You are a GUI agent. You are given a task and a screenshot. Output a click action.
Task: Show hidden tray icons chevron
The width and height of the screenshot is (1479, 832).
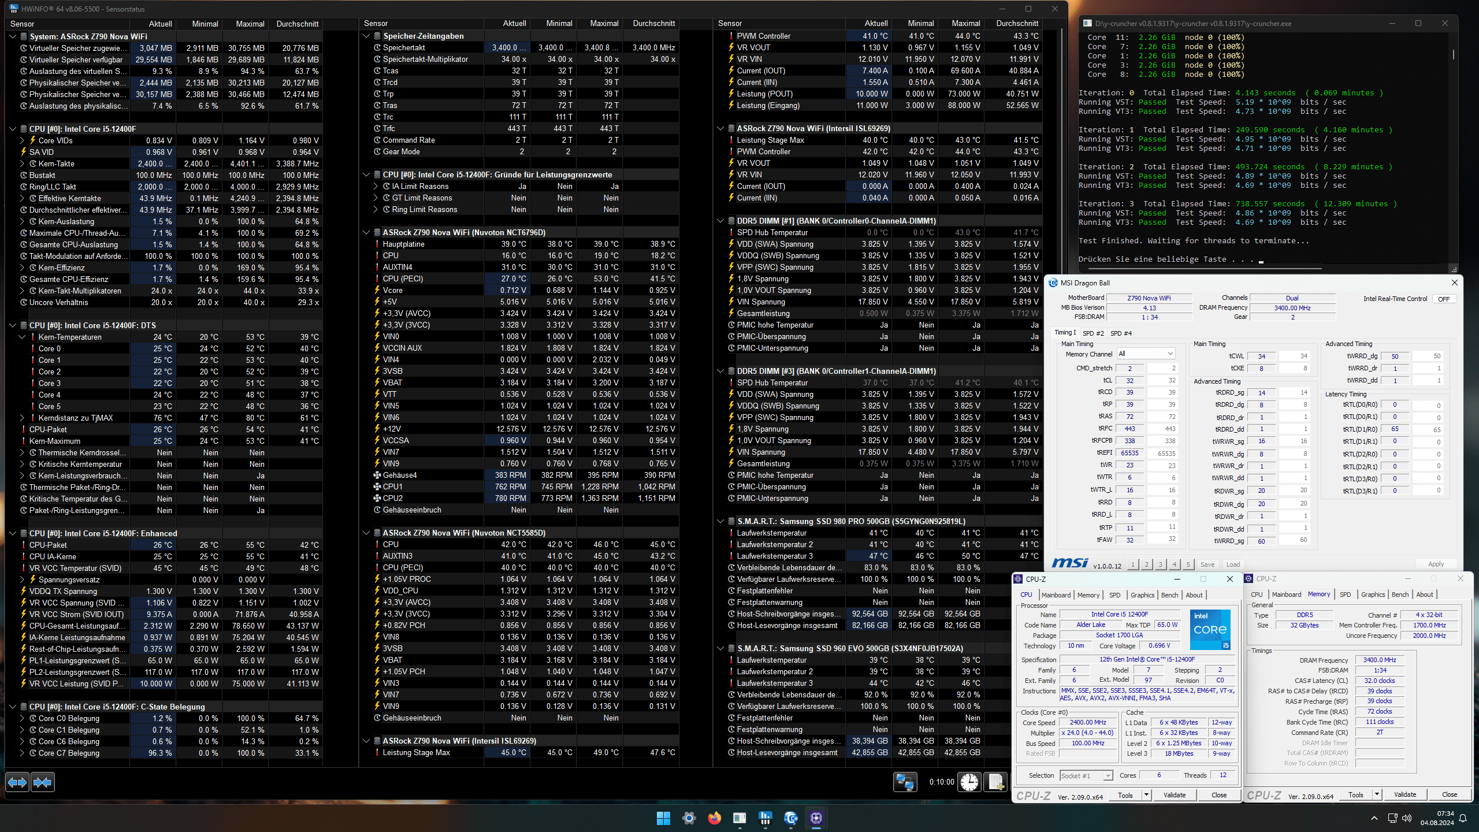1374,818
